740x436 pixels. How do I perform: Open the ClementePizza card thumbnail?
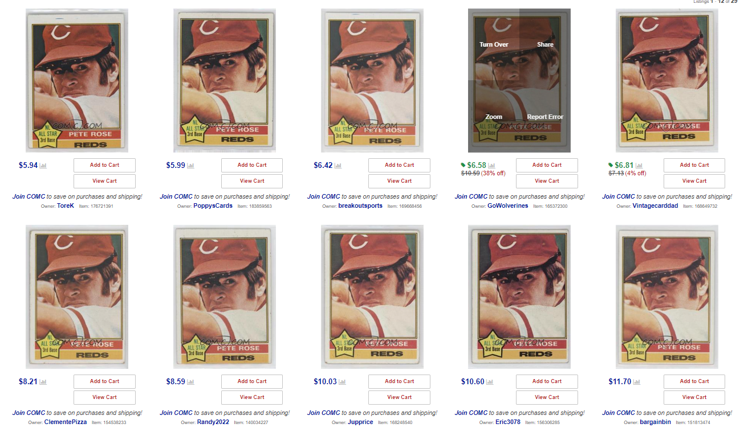[77, 297]
